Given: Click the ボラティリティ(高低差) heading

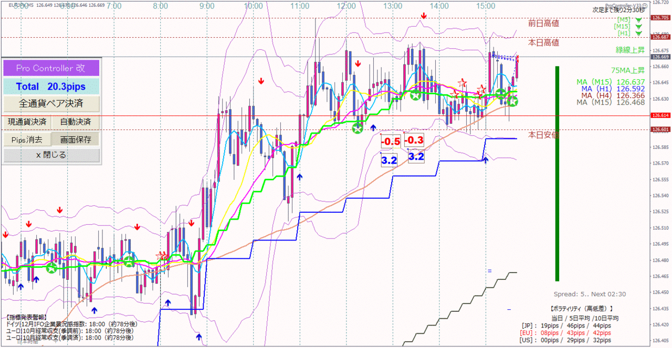Looking at the screenshot, I should [x=581, y=309].
